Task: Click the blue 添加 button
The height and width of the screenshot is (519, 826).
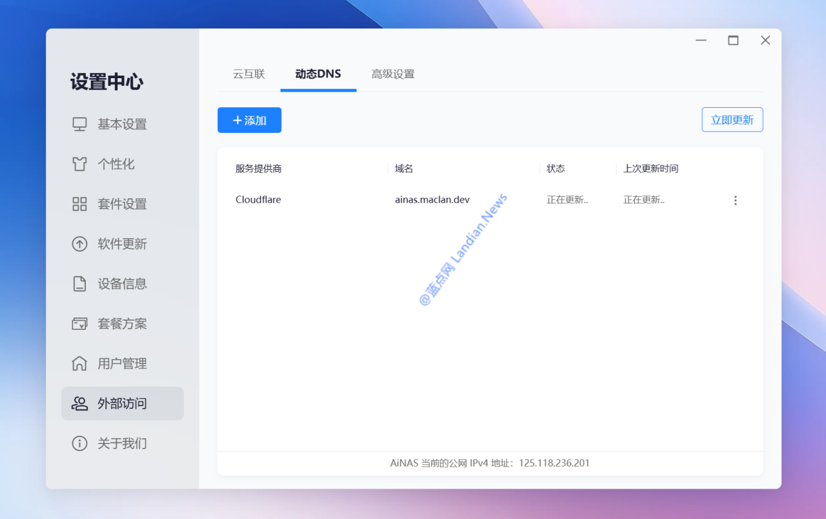Action: click(x=249, y=120)
